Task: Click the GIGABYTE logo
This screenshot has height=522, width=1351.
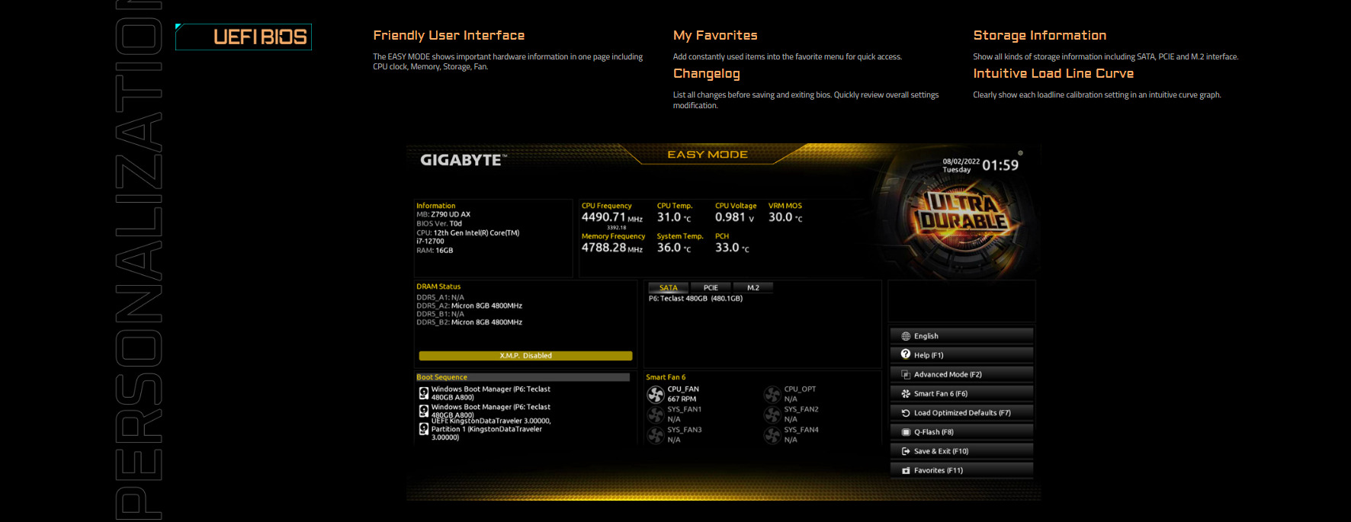Action: tap(463, 160)
